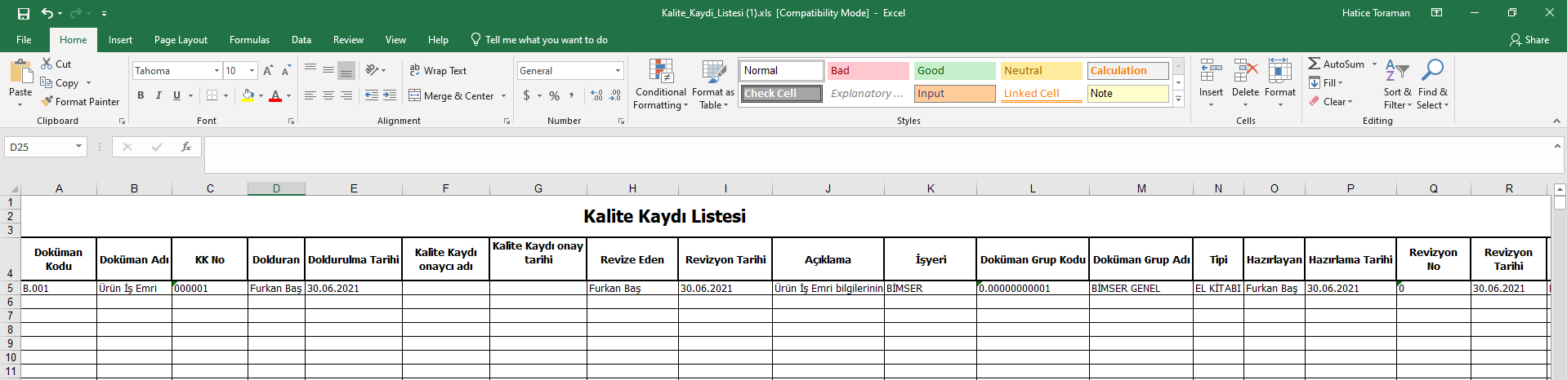Click the AutoSum sigma icon
Viewport: 1567px width, 380px height.
[x=1314, y=64]
